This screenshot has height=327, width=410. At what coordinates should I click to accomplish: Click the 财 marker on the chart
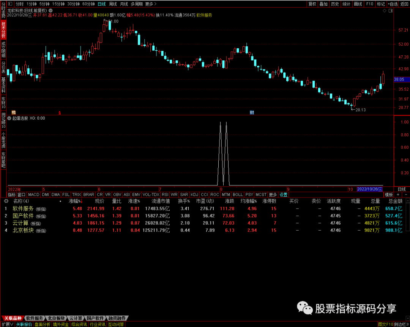pyautogui.click(x=252, y=112)
